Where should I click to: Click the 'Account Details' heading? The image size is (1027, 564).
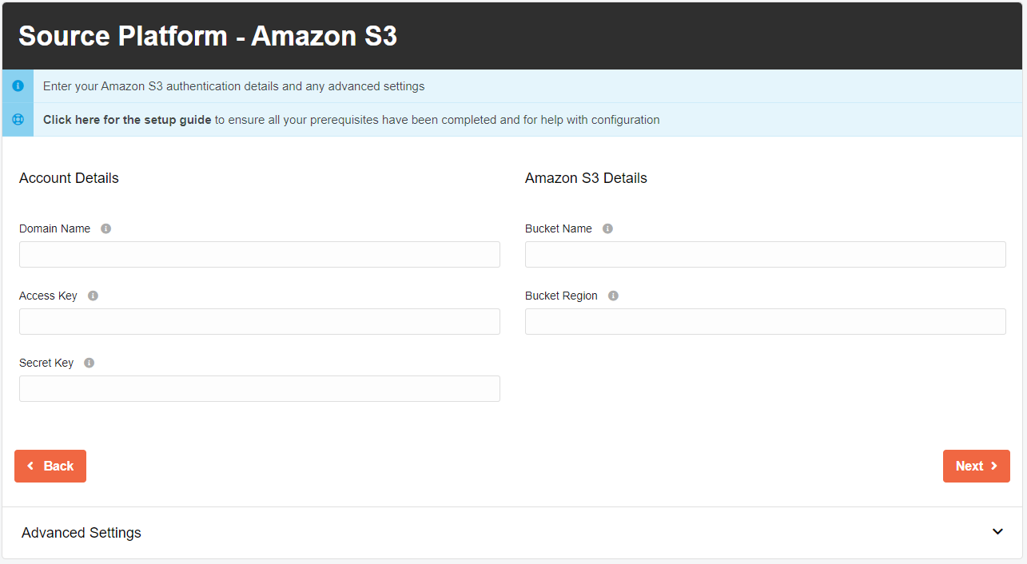[x=69, y=178]
